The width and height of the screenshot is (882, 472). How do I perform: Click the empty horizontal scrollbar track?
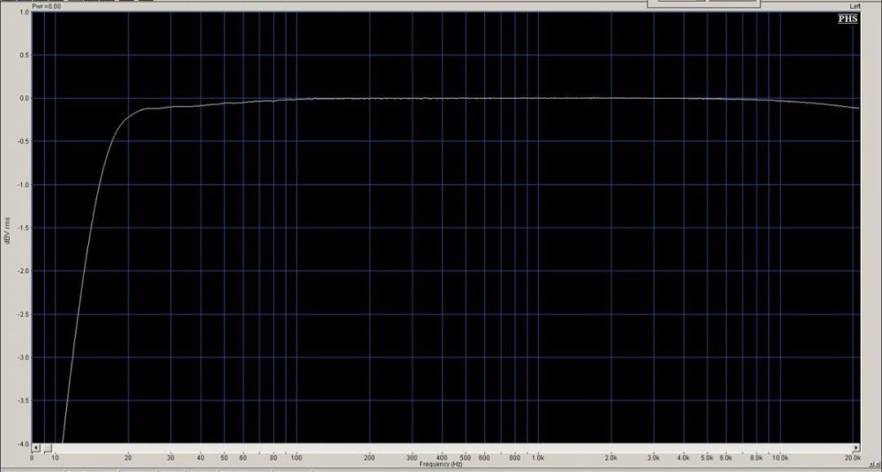441,447
